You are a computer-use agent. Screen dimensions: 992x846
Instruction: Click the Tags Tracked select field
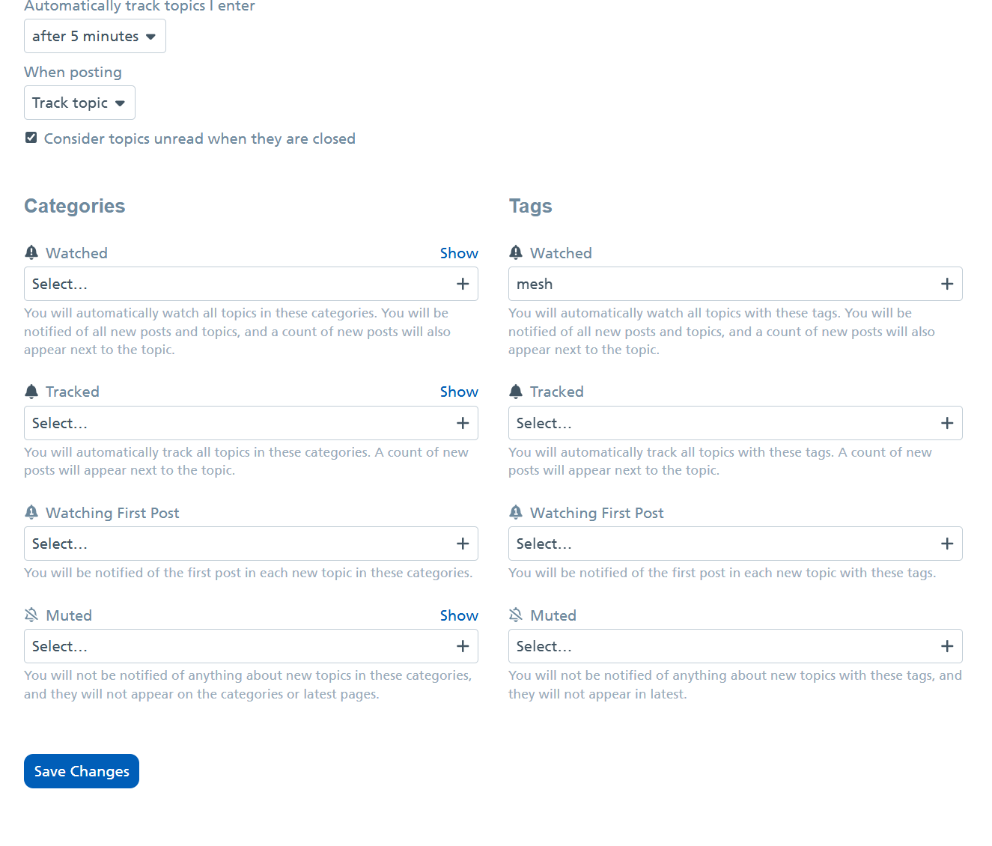click(719, 423)
